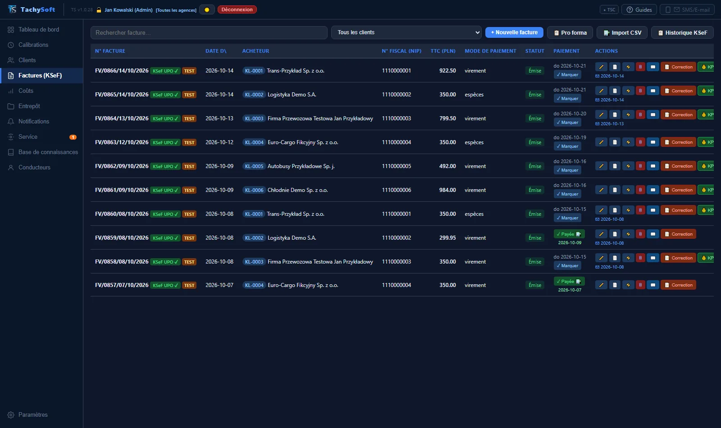This screenshot has height=428, width=721.
Task: Click pencil edit icon for invoice FV/0861/09/10/2026
Action: pyautogui.click(x=601, y=190)
